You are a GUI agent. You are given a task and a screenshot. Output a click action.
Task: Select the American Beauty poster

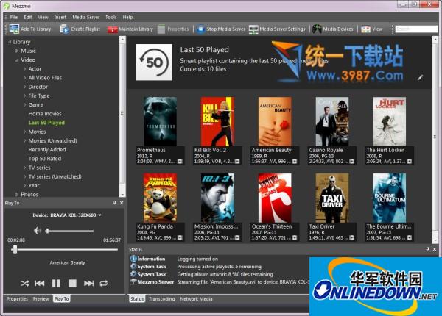click(275, 121)
